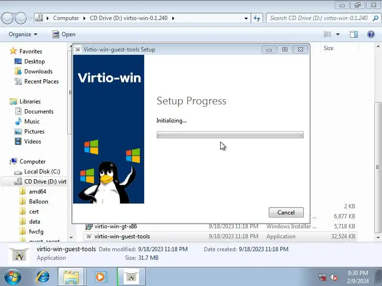This screenshot has height=286, width=382.
Task: Select Local Disk (C:)
Action: pyautogui.click(x=42, y=172)
